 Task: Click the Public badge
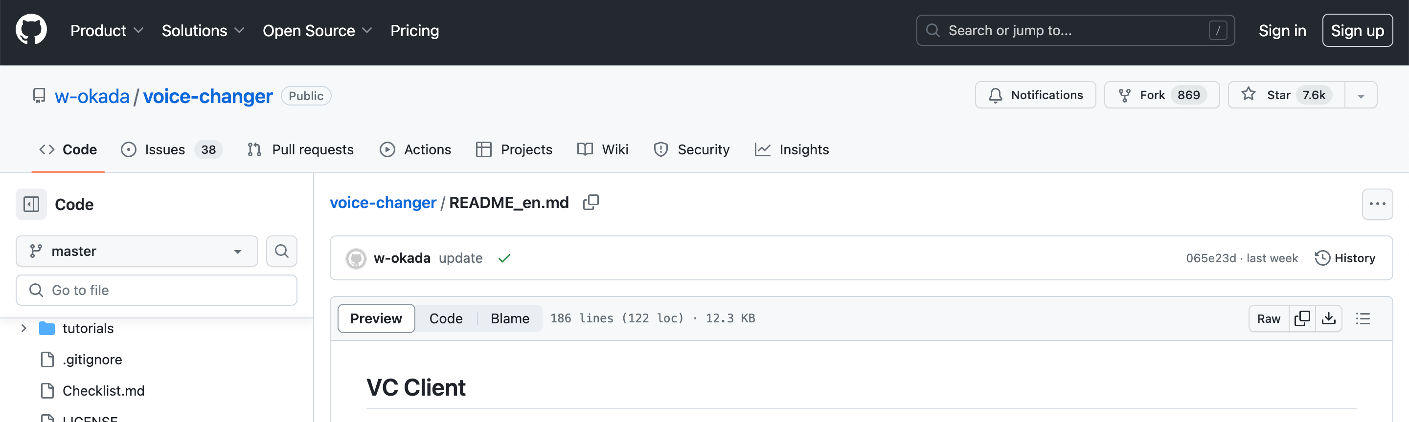tap(306, 96)
